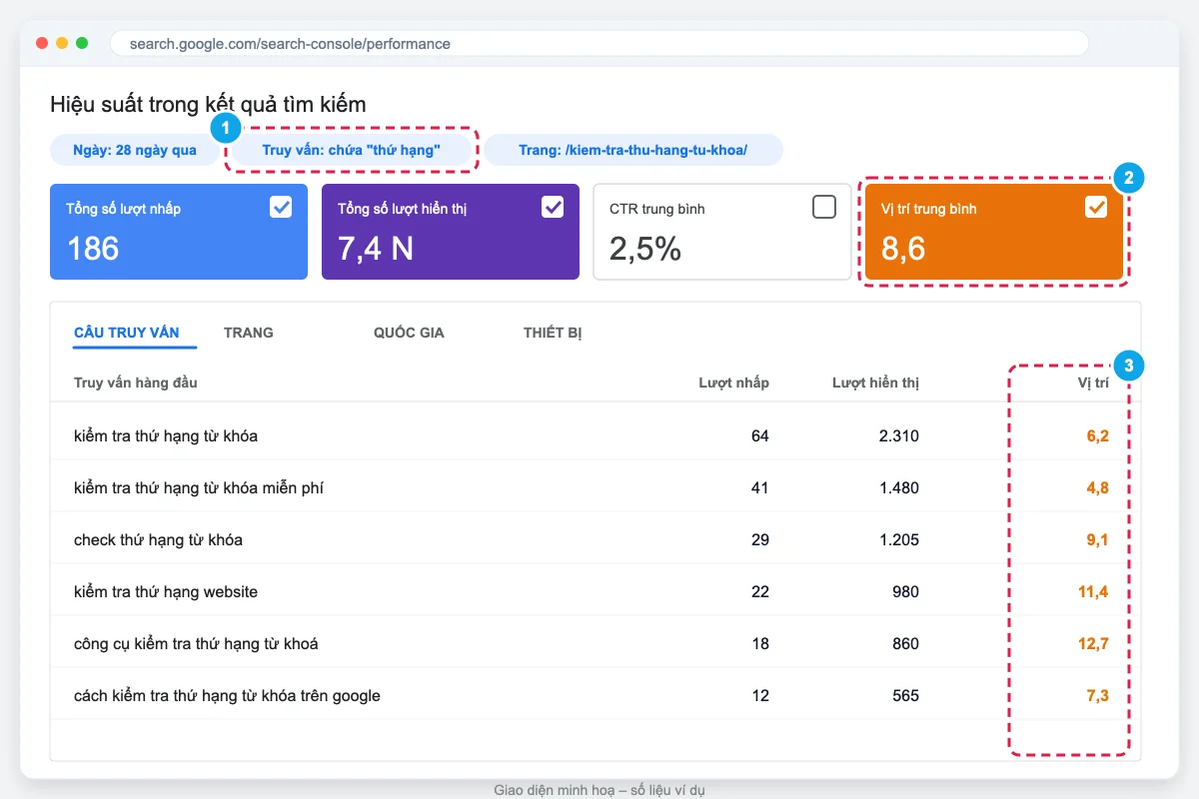This screenshot has height=799, width=1199.
Task: Switch to the THIẾT BỊ tab
Action: (553, 333)
